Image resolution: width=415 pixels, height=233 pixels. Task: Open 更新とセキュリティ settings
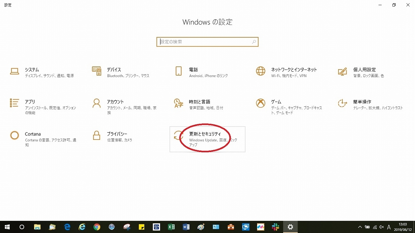pos(207,139)
